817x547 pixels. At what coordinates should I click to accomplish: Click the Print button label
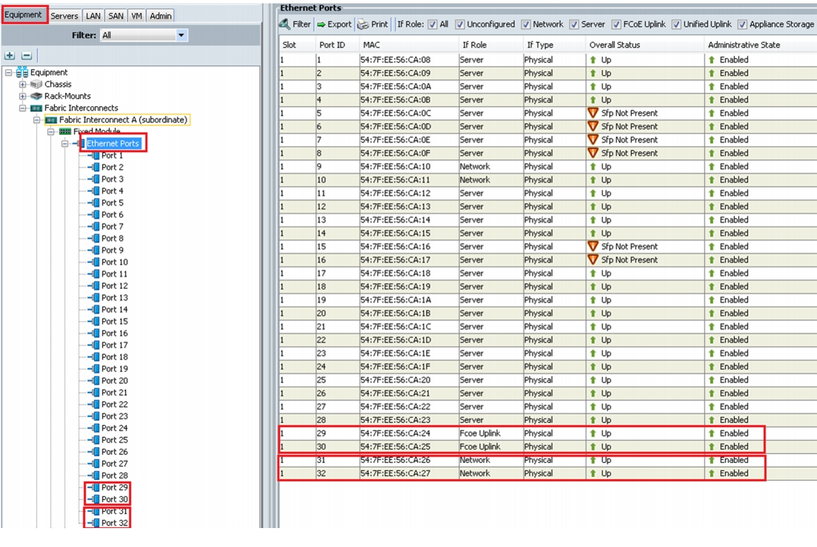380,24
